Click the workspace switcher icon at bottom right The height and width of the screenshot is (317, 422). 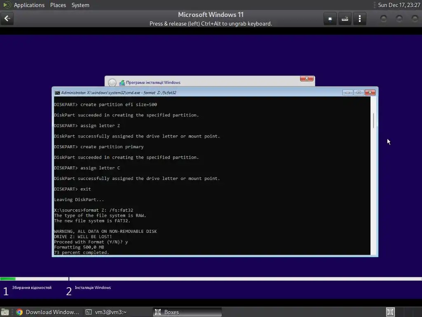[390, 312]
